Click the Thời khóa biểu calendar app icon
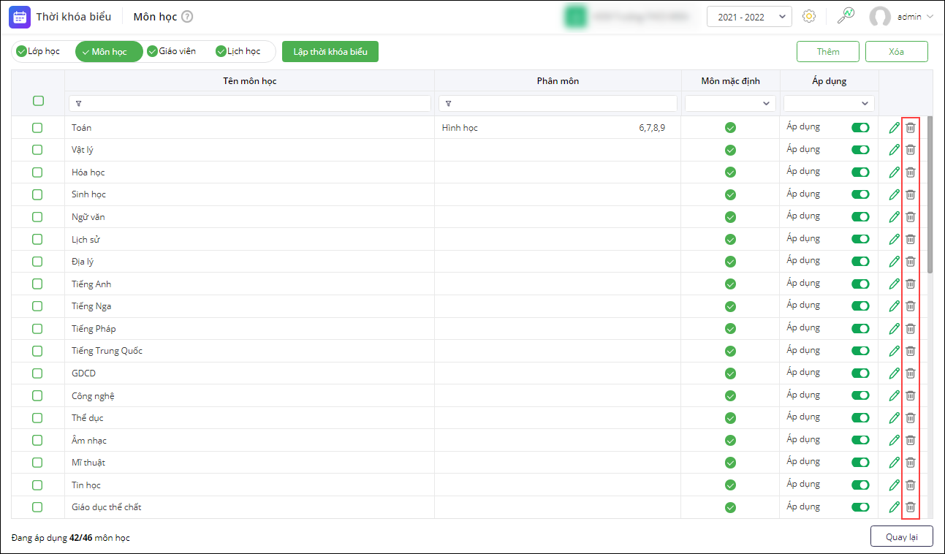The width and height of the screenshot is (945, 554). pos(20,17)
